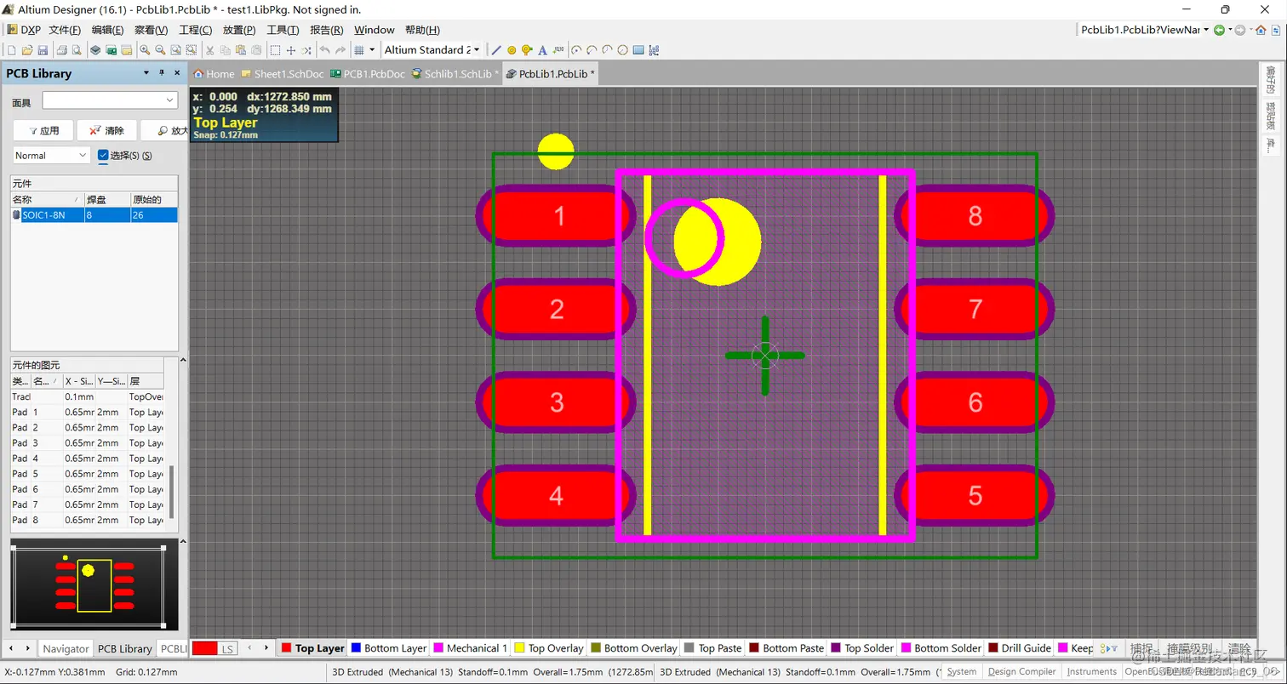
Task: Click the layer tabs scroll right arrow
Action: click(266, 648)
